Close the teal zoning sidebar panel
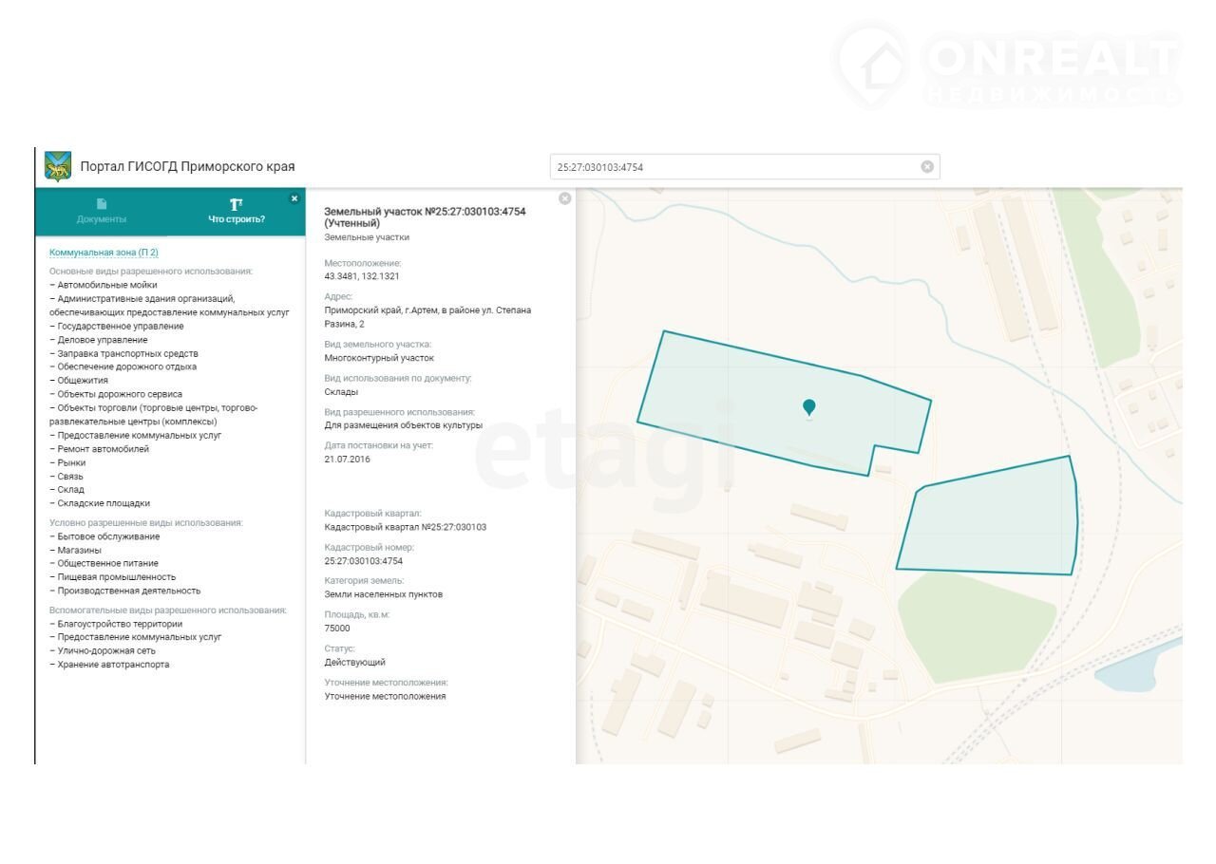The width and height of the screenshot is (1216, 864). (294, 198)
